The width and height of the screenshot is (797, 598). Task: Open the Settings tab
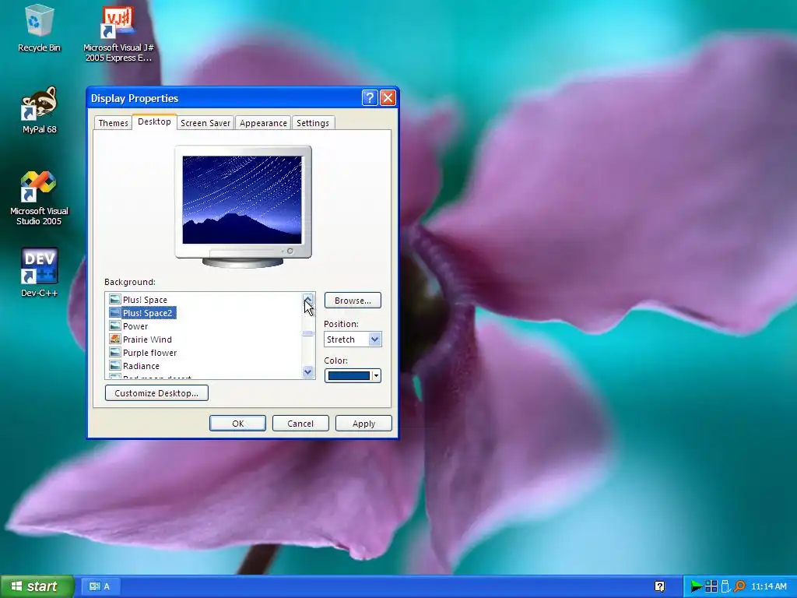point(313,123)
